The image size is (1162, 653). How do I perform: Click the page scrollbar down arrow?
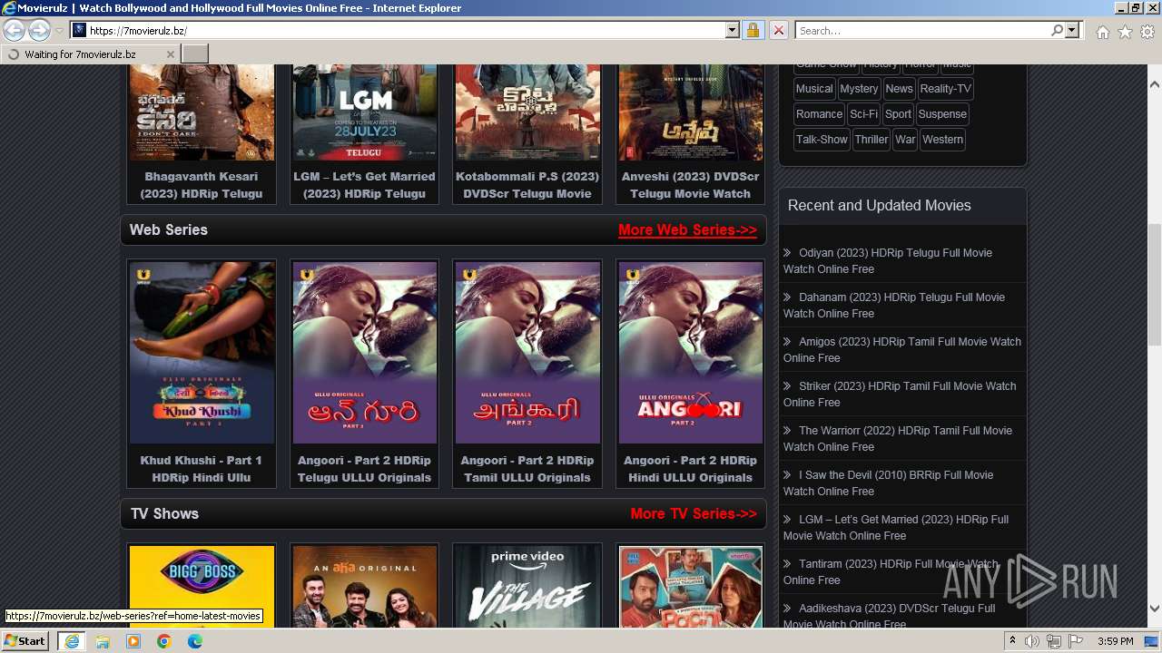click(1155, 609)
